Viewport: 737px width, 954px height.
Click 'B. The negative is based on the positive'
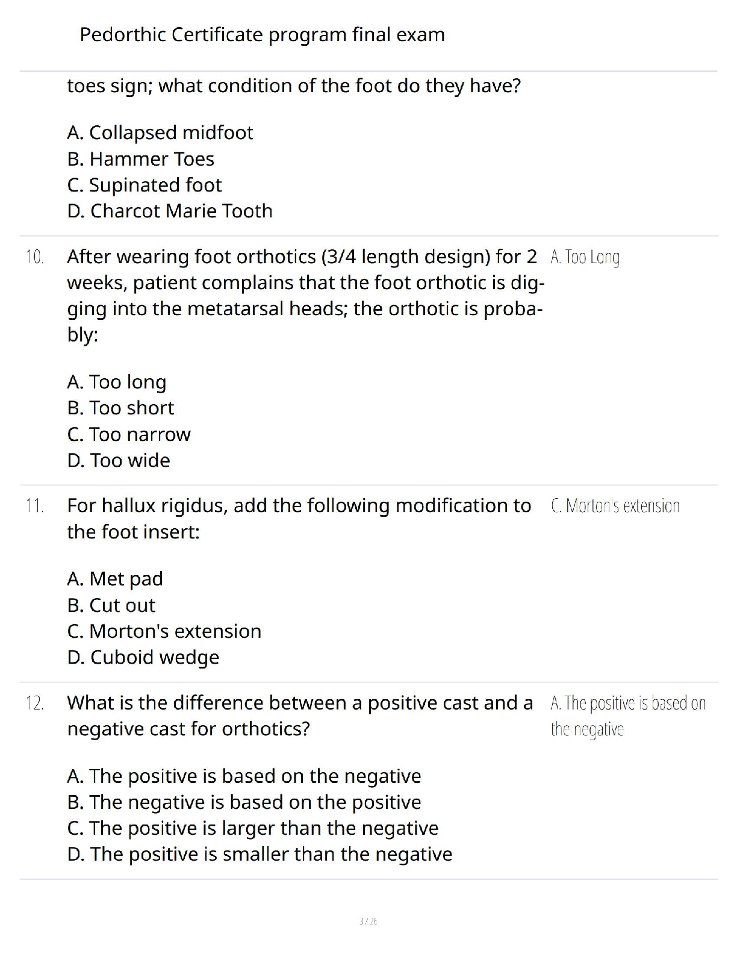[x=243, y=802]
